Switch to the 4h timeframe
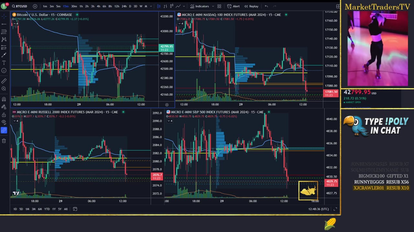The image size is (414, 232). click(x=98, y=6)
